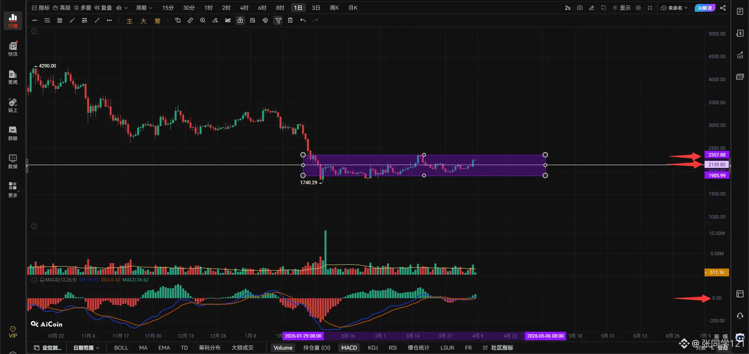
Task: Open the 多窗 multi-window button
Action: (x=82, y=8)
